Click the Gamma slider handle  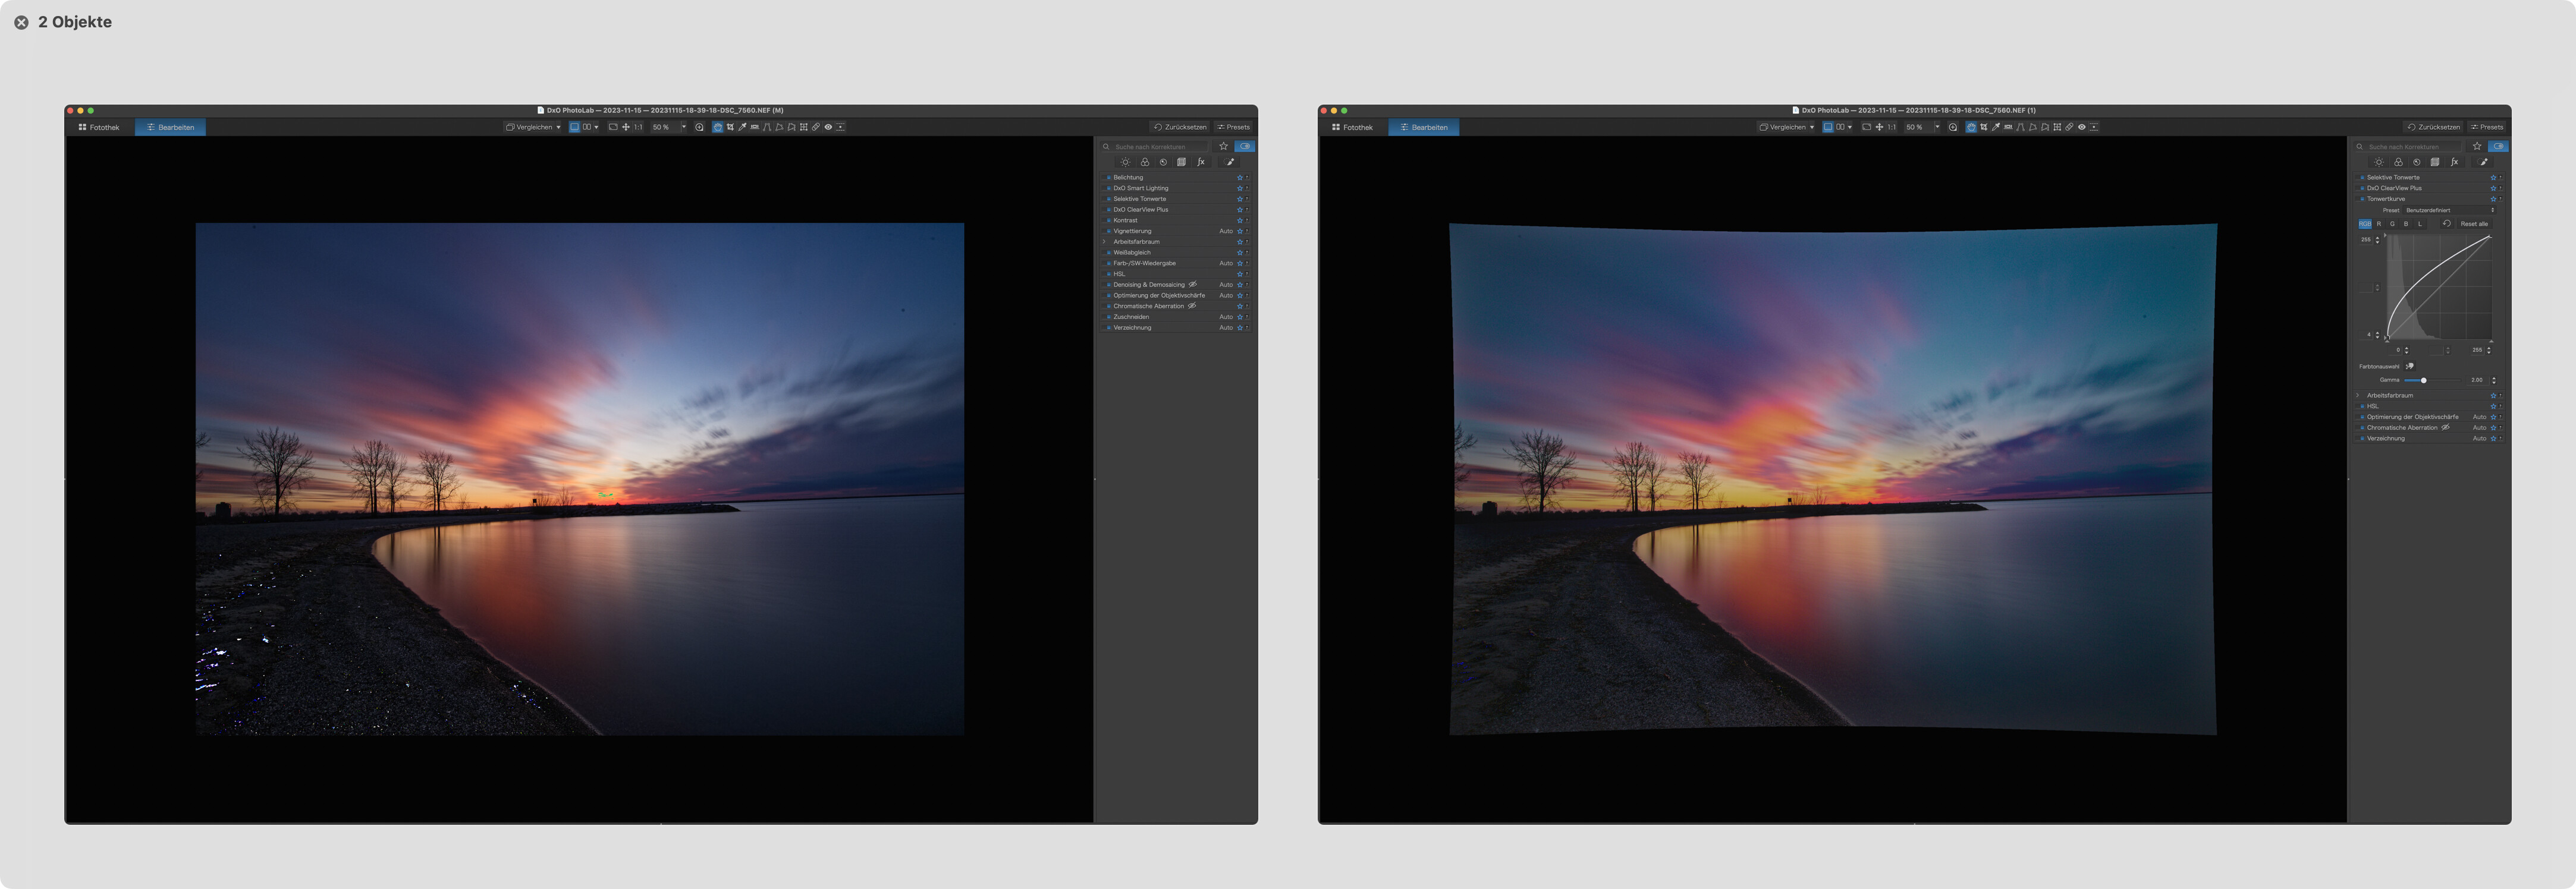[2423, 380]
